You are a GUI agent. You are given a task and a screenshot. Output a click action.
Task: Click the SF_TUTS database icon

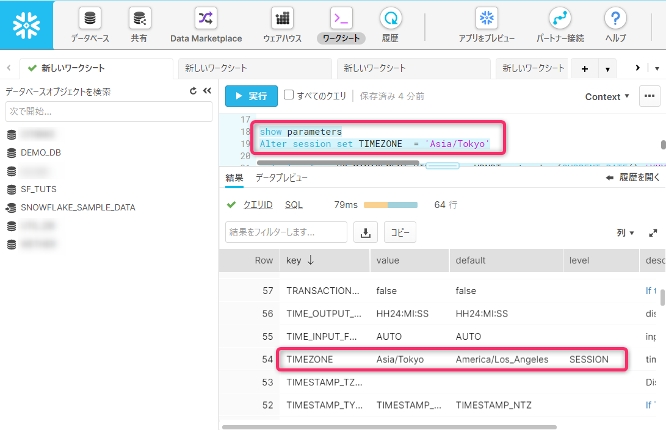(x=12, y=189)
